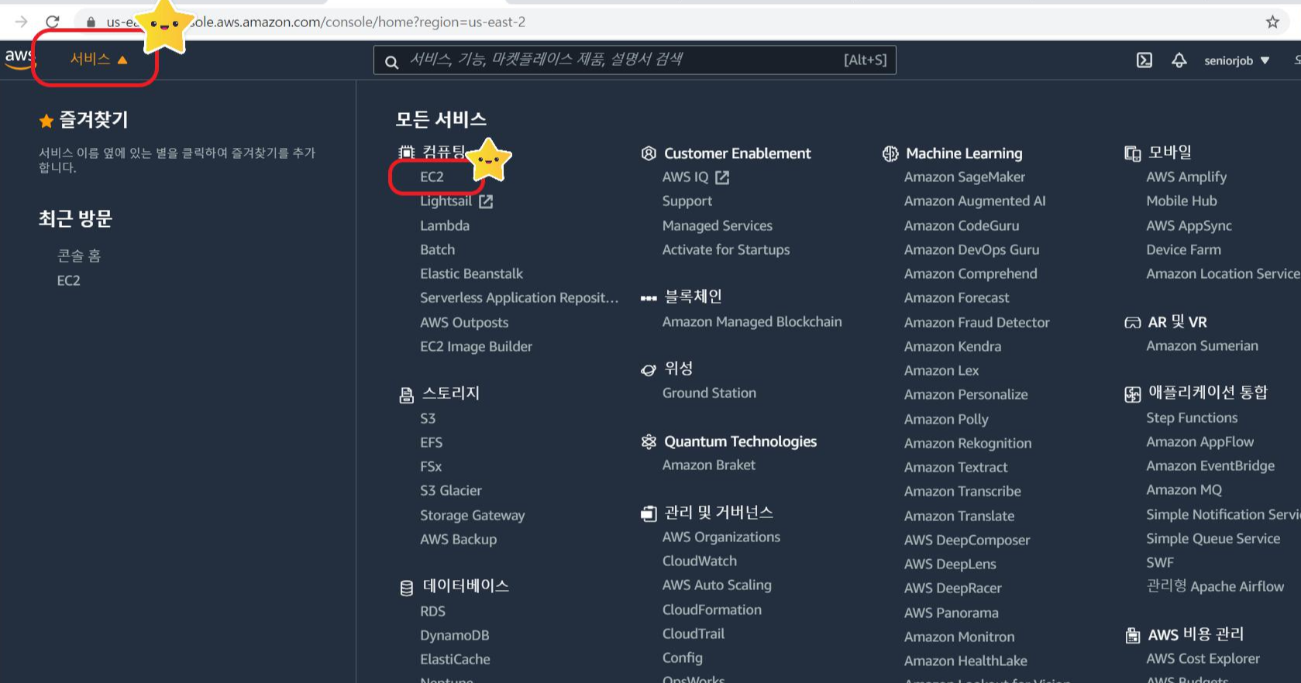The height and width of the screenshot is (683, 1301).
Task: Open AWS Backup
Action: tap(458, 539)
